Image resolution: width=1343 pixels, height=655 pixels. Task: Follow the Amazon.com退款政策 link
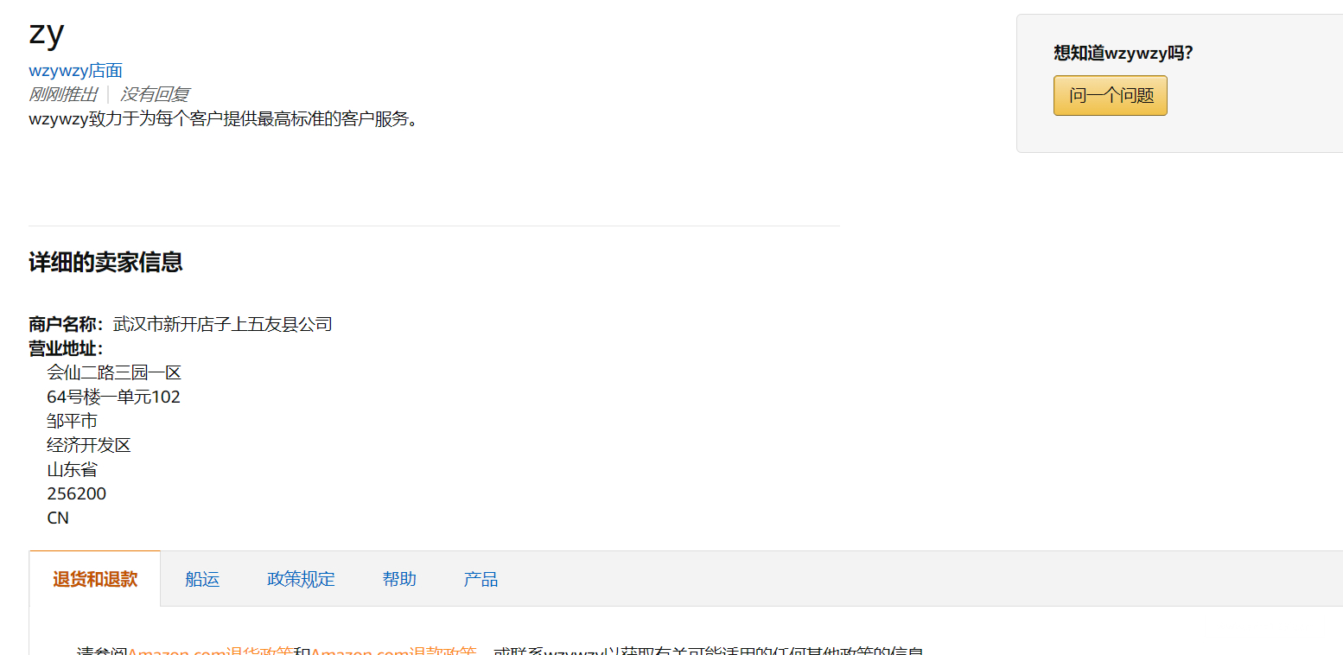click(394, 651)
